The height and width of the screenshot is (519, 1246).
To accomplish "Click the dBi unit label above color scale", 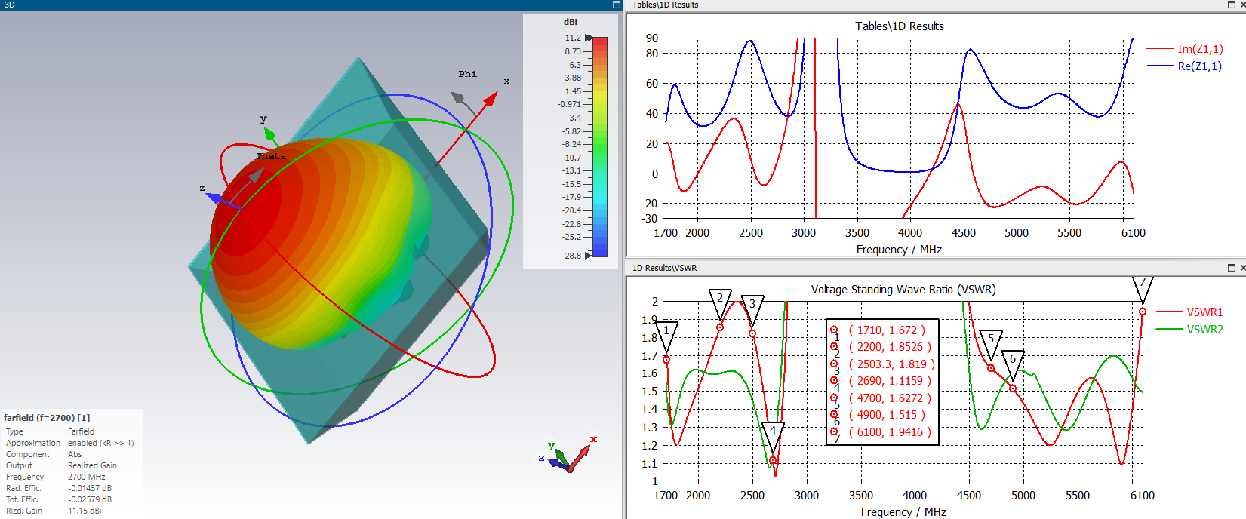I will pyautogui.click(x=571, y=22).
